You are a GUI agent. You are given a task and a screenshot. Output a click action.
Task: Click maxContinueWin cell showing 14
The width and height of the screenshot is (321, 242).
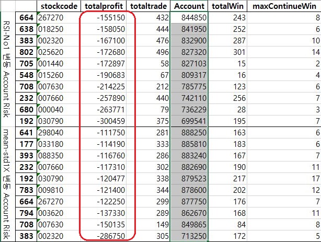point(284,52)
